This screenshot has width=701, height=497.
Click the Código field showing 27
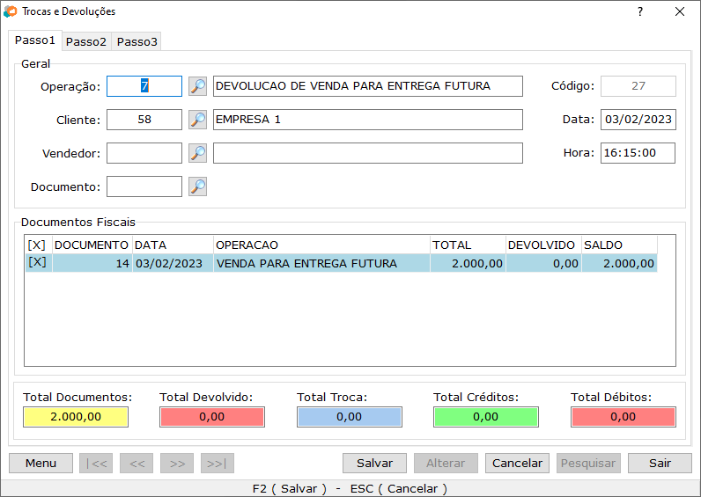point(638,86)
